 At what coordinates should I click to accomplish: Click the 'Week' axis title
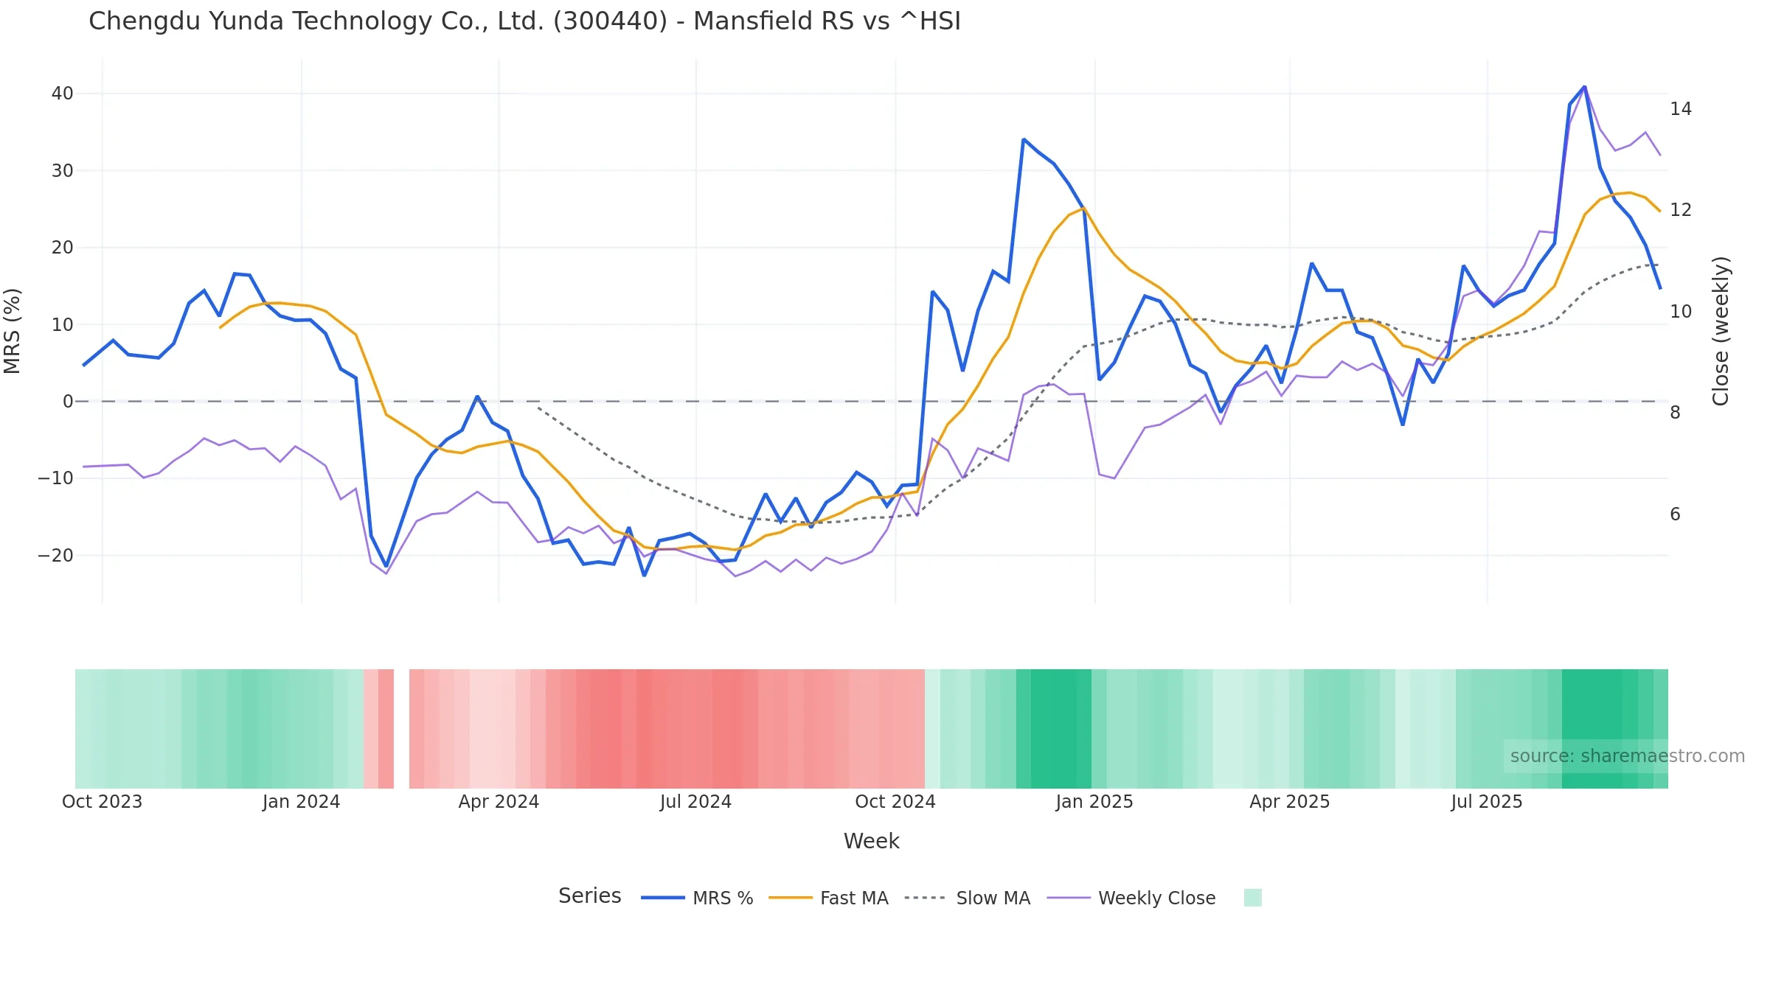[x=872, y=842]
